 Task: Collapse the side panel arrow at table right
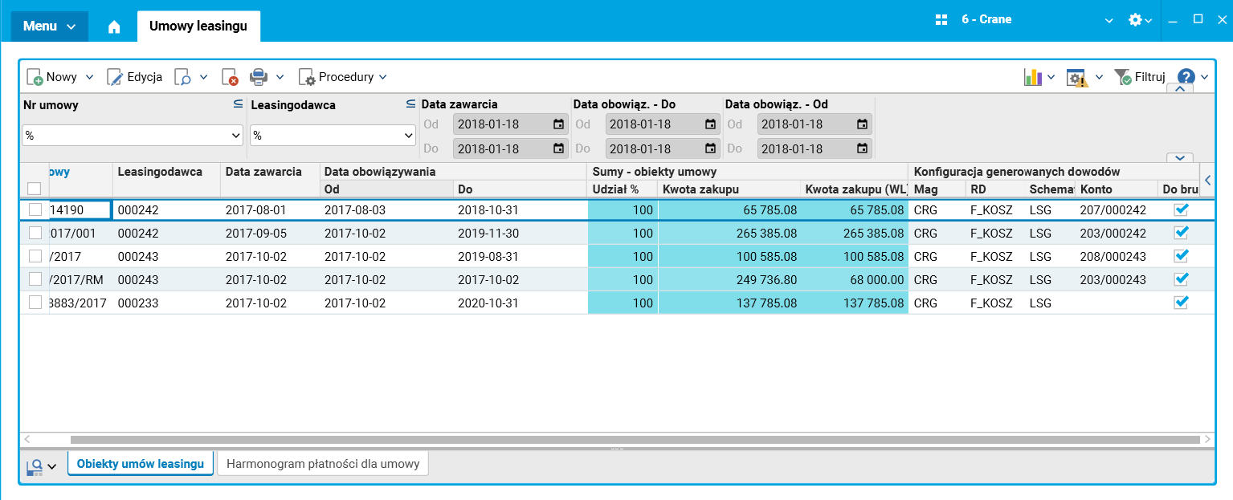1207,181
